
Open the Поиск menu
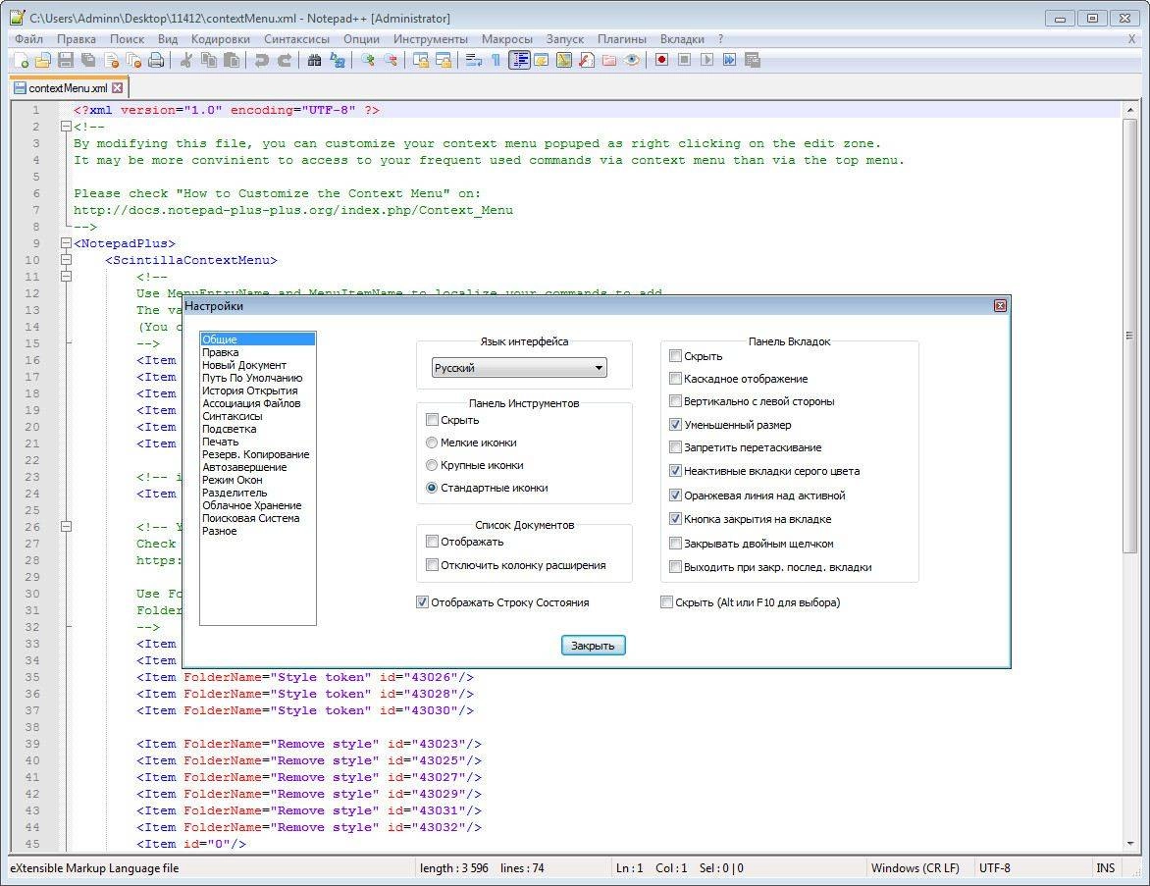(x=127, y=39)
